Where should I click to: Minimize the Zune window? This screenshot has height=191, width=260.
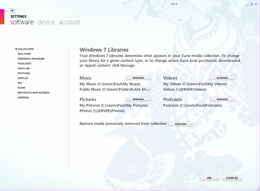tap(248, 4)
